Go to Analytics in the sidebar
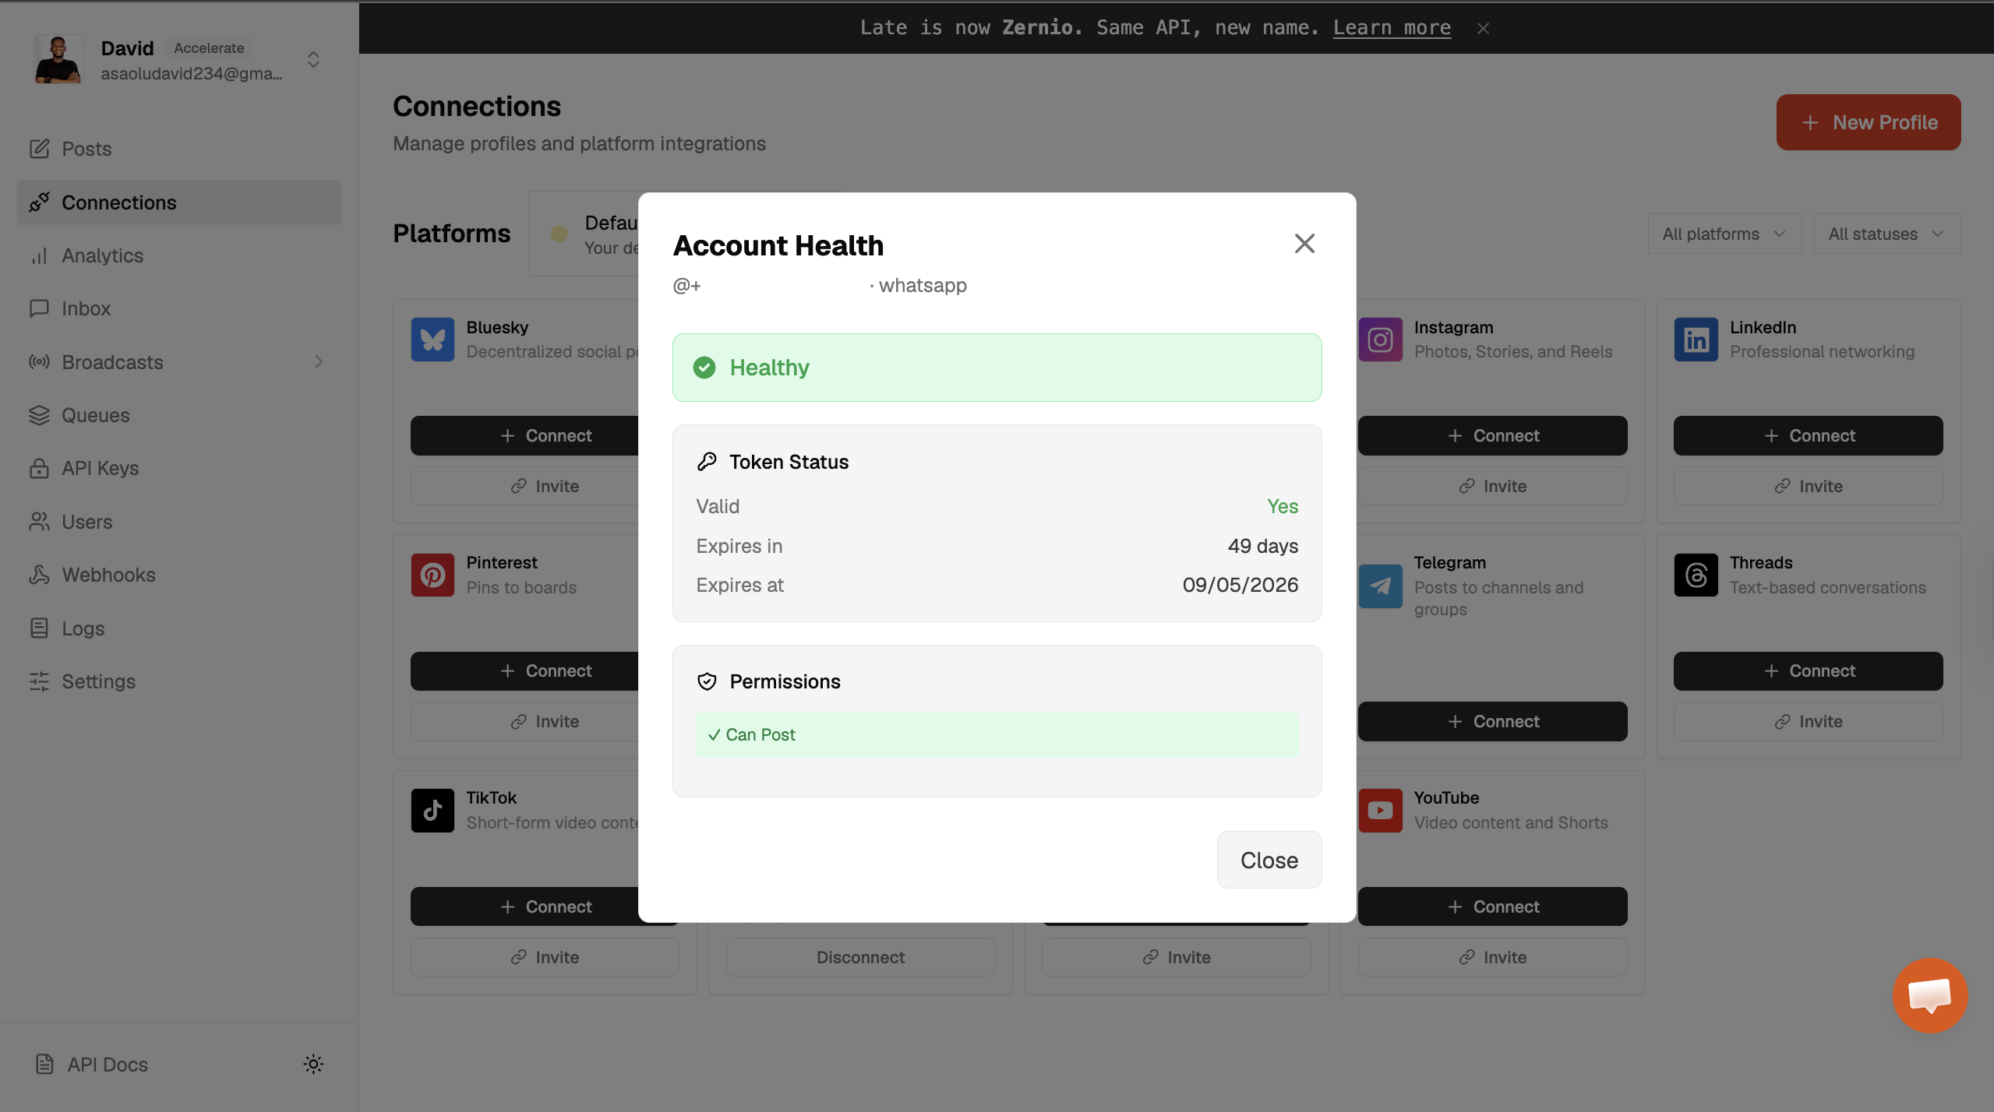Viewport: 1994px width, 1112px height. 102,255
